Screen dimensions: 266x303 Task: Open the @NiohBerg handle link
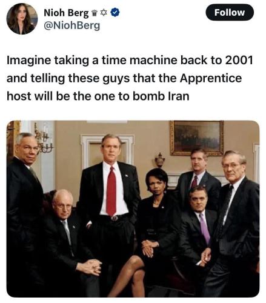(72, 25)
